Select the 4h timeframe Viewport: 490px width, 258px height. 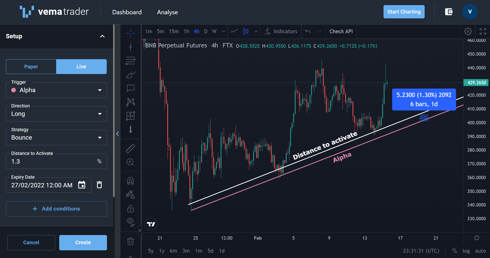point(196,31)
